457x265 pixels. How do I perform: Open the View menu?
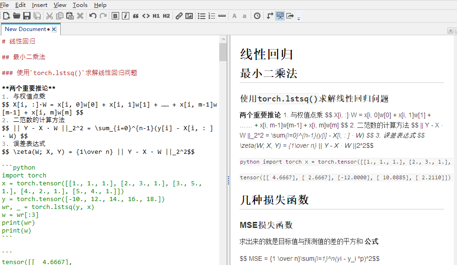(60, 5)
